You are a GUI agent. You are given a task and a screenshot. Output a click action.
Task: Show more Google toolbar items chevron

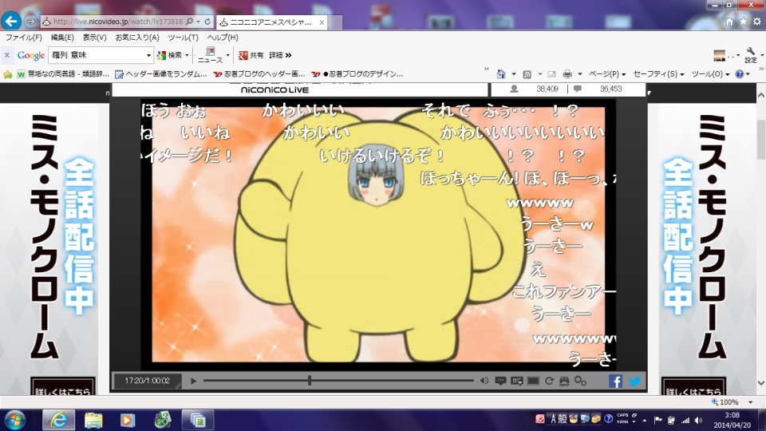(289, 55)
